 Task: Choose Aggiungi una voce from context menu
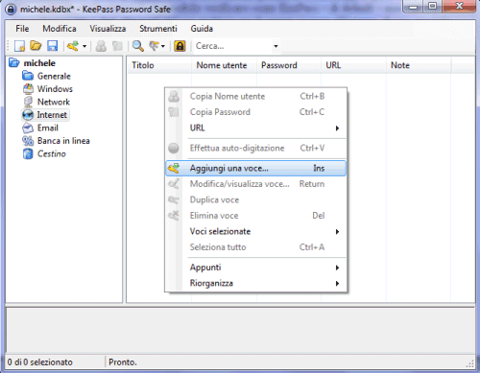click(x=256, y=169)
